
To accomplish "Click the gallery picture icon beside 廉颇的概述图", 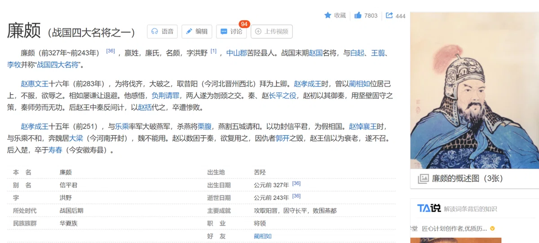I will (423, 179).
